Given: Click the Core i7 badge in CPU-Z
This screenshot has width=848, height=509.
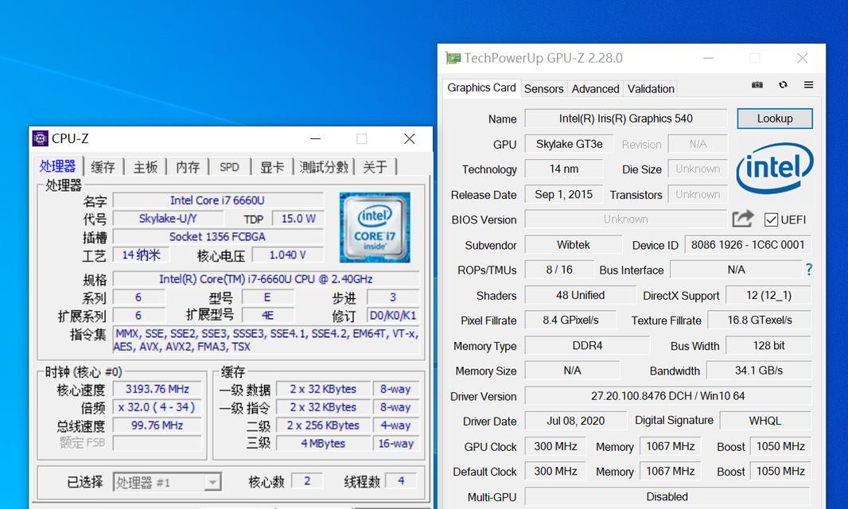Looking at the screenshot, I should pos(375,227).
